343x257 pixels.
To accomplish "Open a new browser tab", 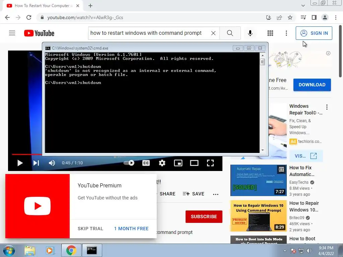I will point(90,6).
